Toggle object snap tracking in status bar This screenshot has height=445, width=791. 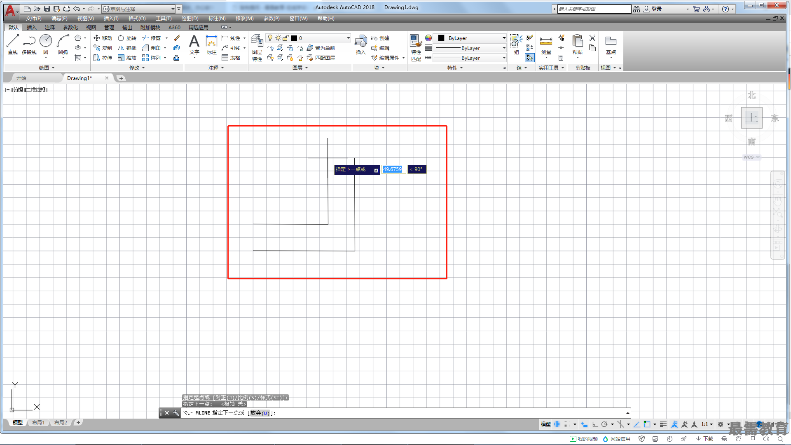tap(637, 424)
